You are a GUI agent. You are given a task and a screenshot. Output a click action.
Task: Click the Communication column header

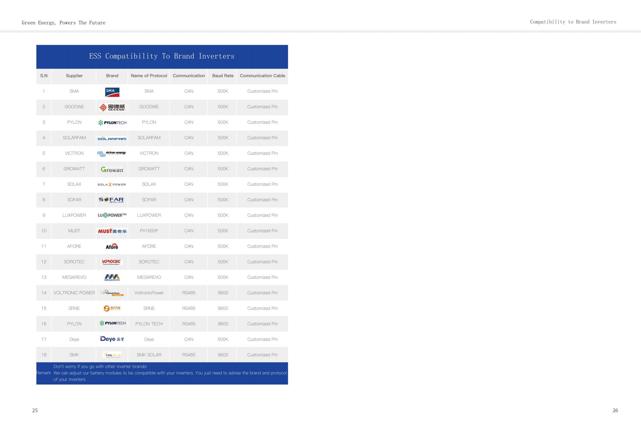coord(189,76)
